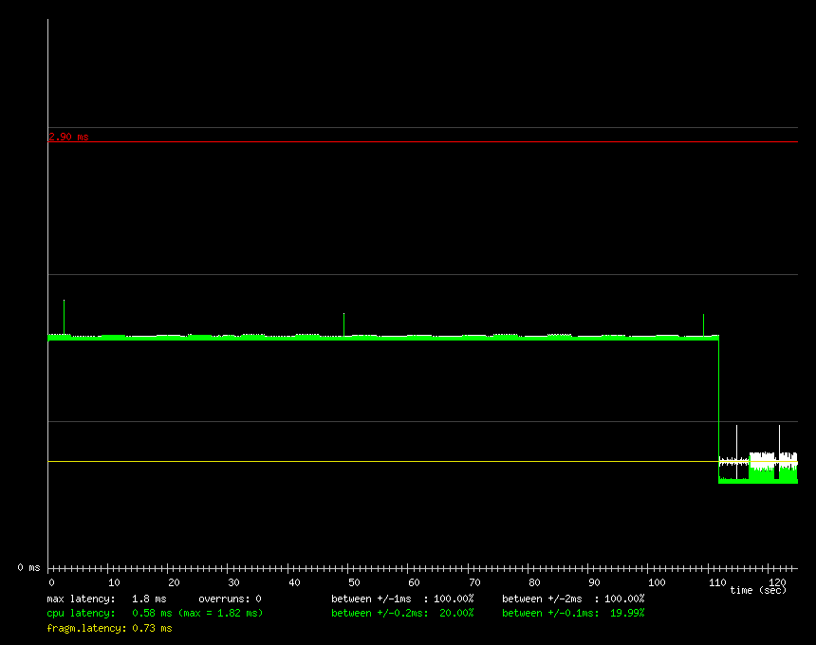Select the between +/-2ms 100.00% statistic
Screen dimensions: 816x645
573,599
